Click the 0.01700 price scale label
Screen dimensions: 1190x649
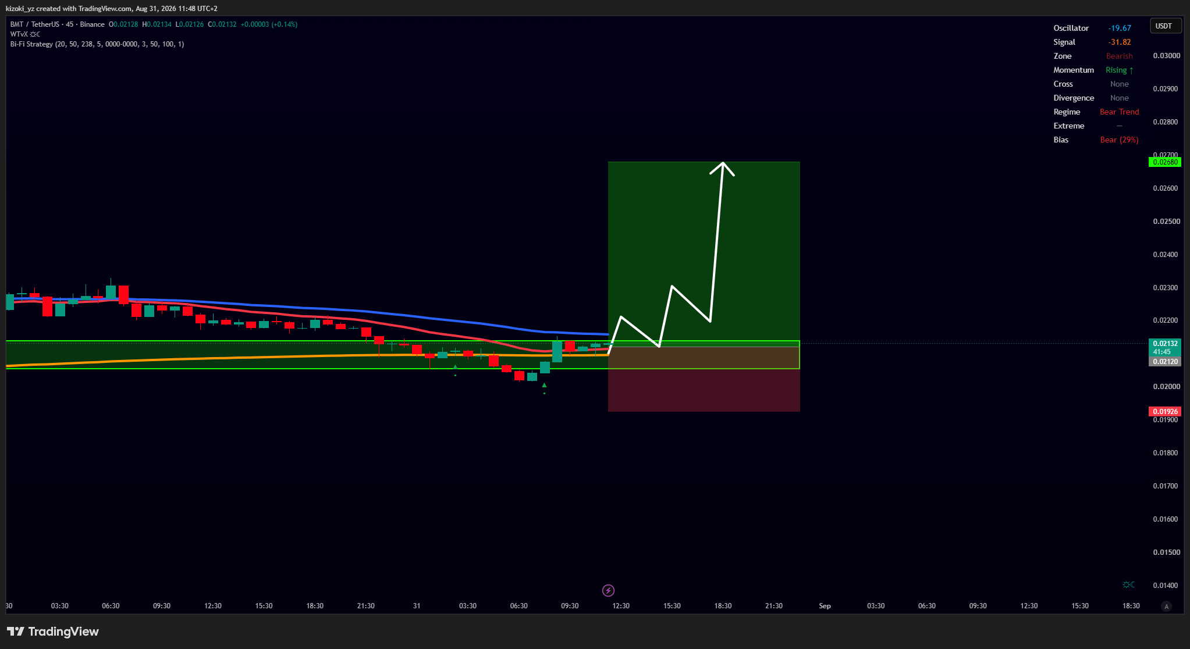pyautogui.click(x=1167, y=486)
